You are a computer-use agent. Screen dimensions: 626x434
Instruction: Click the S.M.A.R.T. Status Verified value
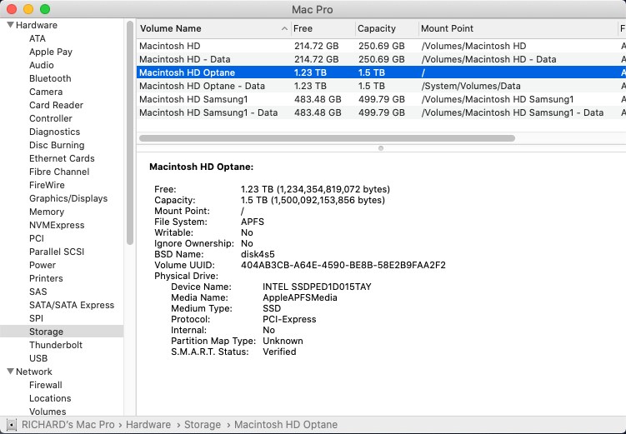(279, 352)
